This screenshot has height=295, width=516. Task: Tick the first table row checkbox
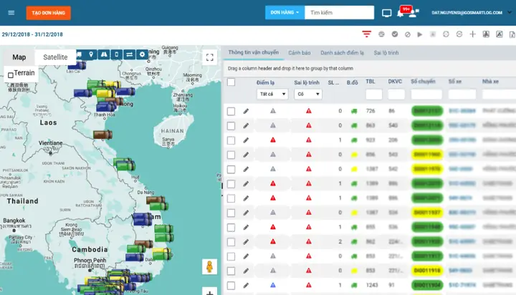[231, 111]
